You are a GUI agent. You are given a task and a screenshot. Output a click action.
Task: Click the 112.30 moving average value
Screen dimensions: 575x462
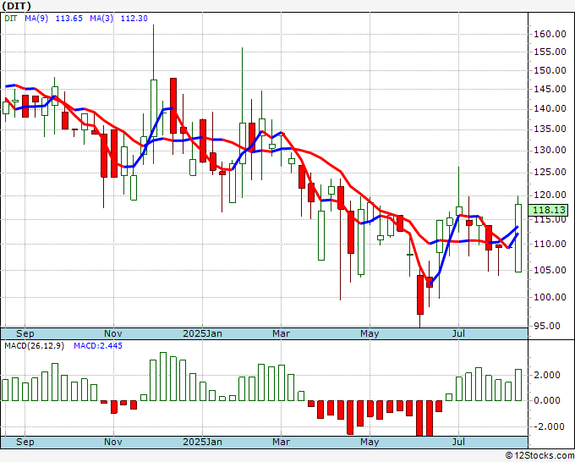click(x=134, y=18)
